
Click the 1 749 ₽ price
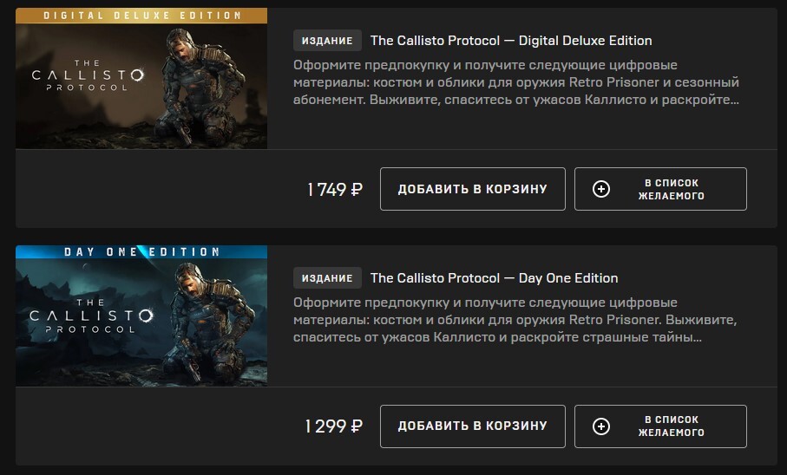[x=334, y=189]
